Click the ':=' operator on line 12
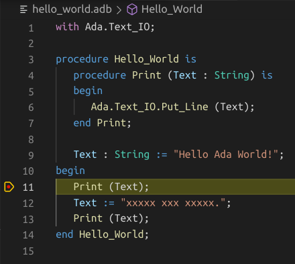The height and width of the screenshot is (264, 295). [109, 203]
